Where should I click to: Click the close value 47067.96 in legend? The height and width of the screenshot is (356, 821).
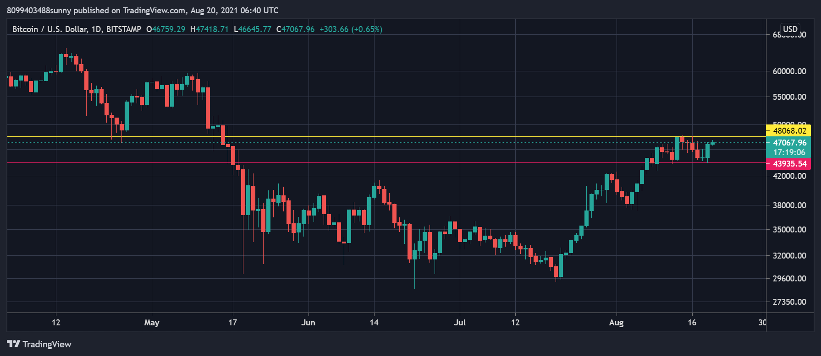coord(298,29)
